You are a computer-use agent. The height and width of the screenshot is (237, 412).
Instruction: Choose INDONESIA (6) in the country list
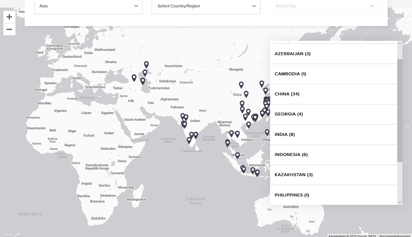[333, 154]
